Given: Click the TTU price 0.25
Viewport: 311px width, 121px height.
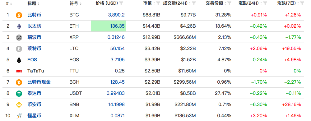Looking at the screenshot, I should pyautogui.click(x=120, y=71).
